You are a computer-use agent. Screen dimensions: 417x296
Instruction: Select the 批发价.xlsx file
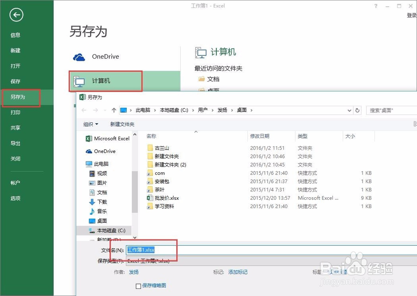pos(163,198)
